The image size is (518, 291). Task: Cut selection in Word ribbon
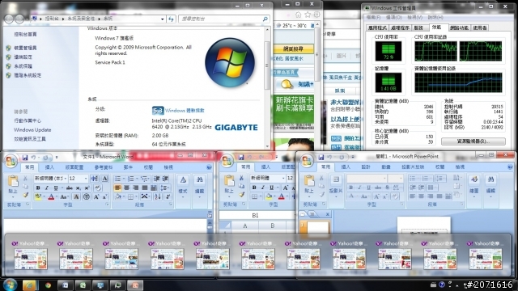tap(25, 179)
